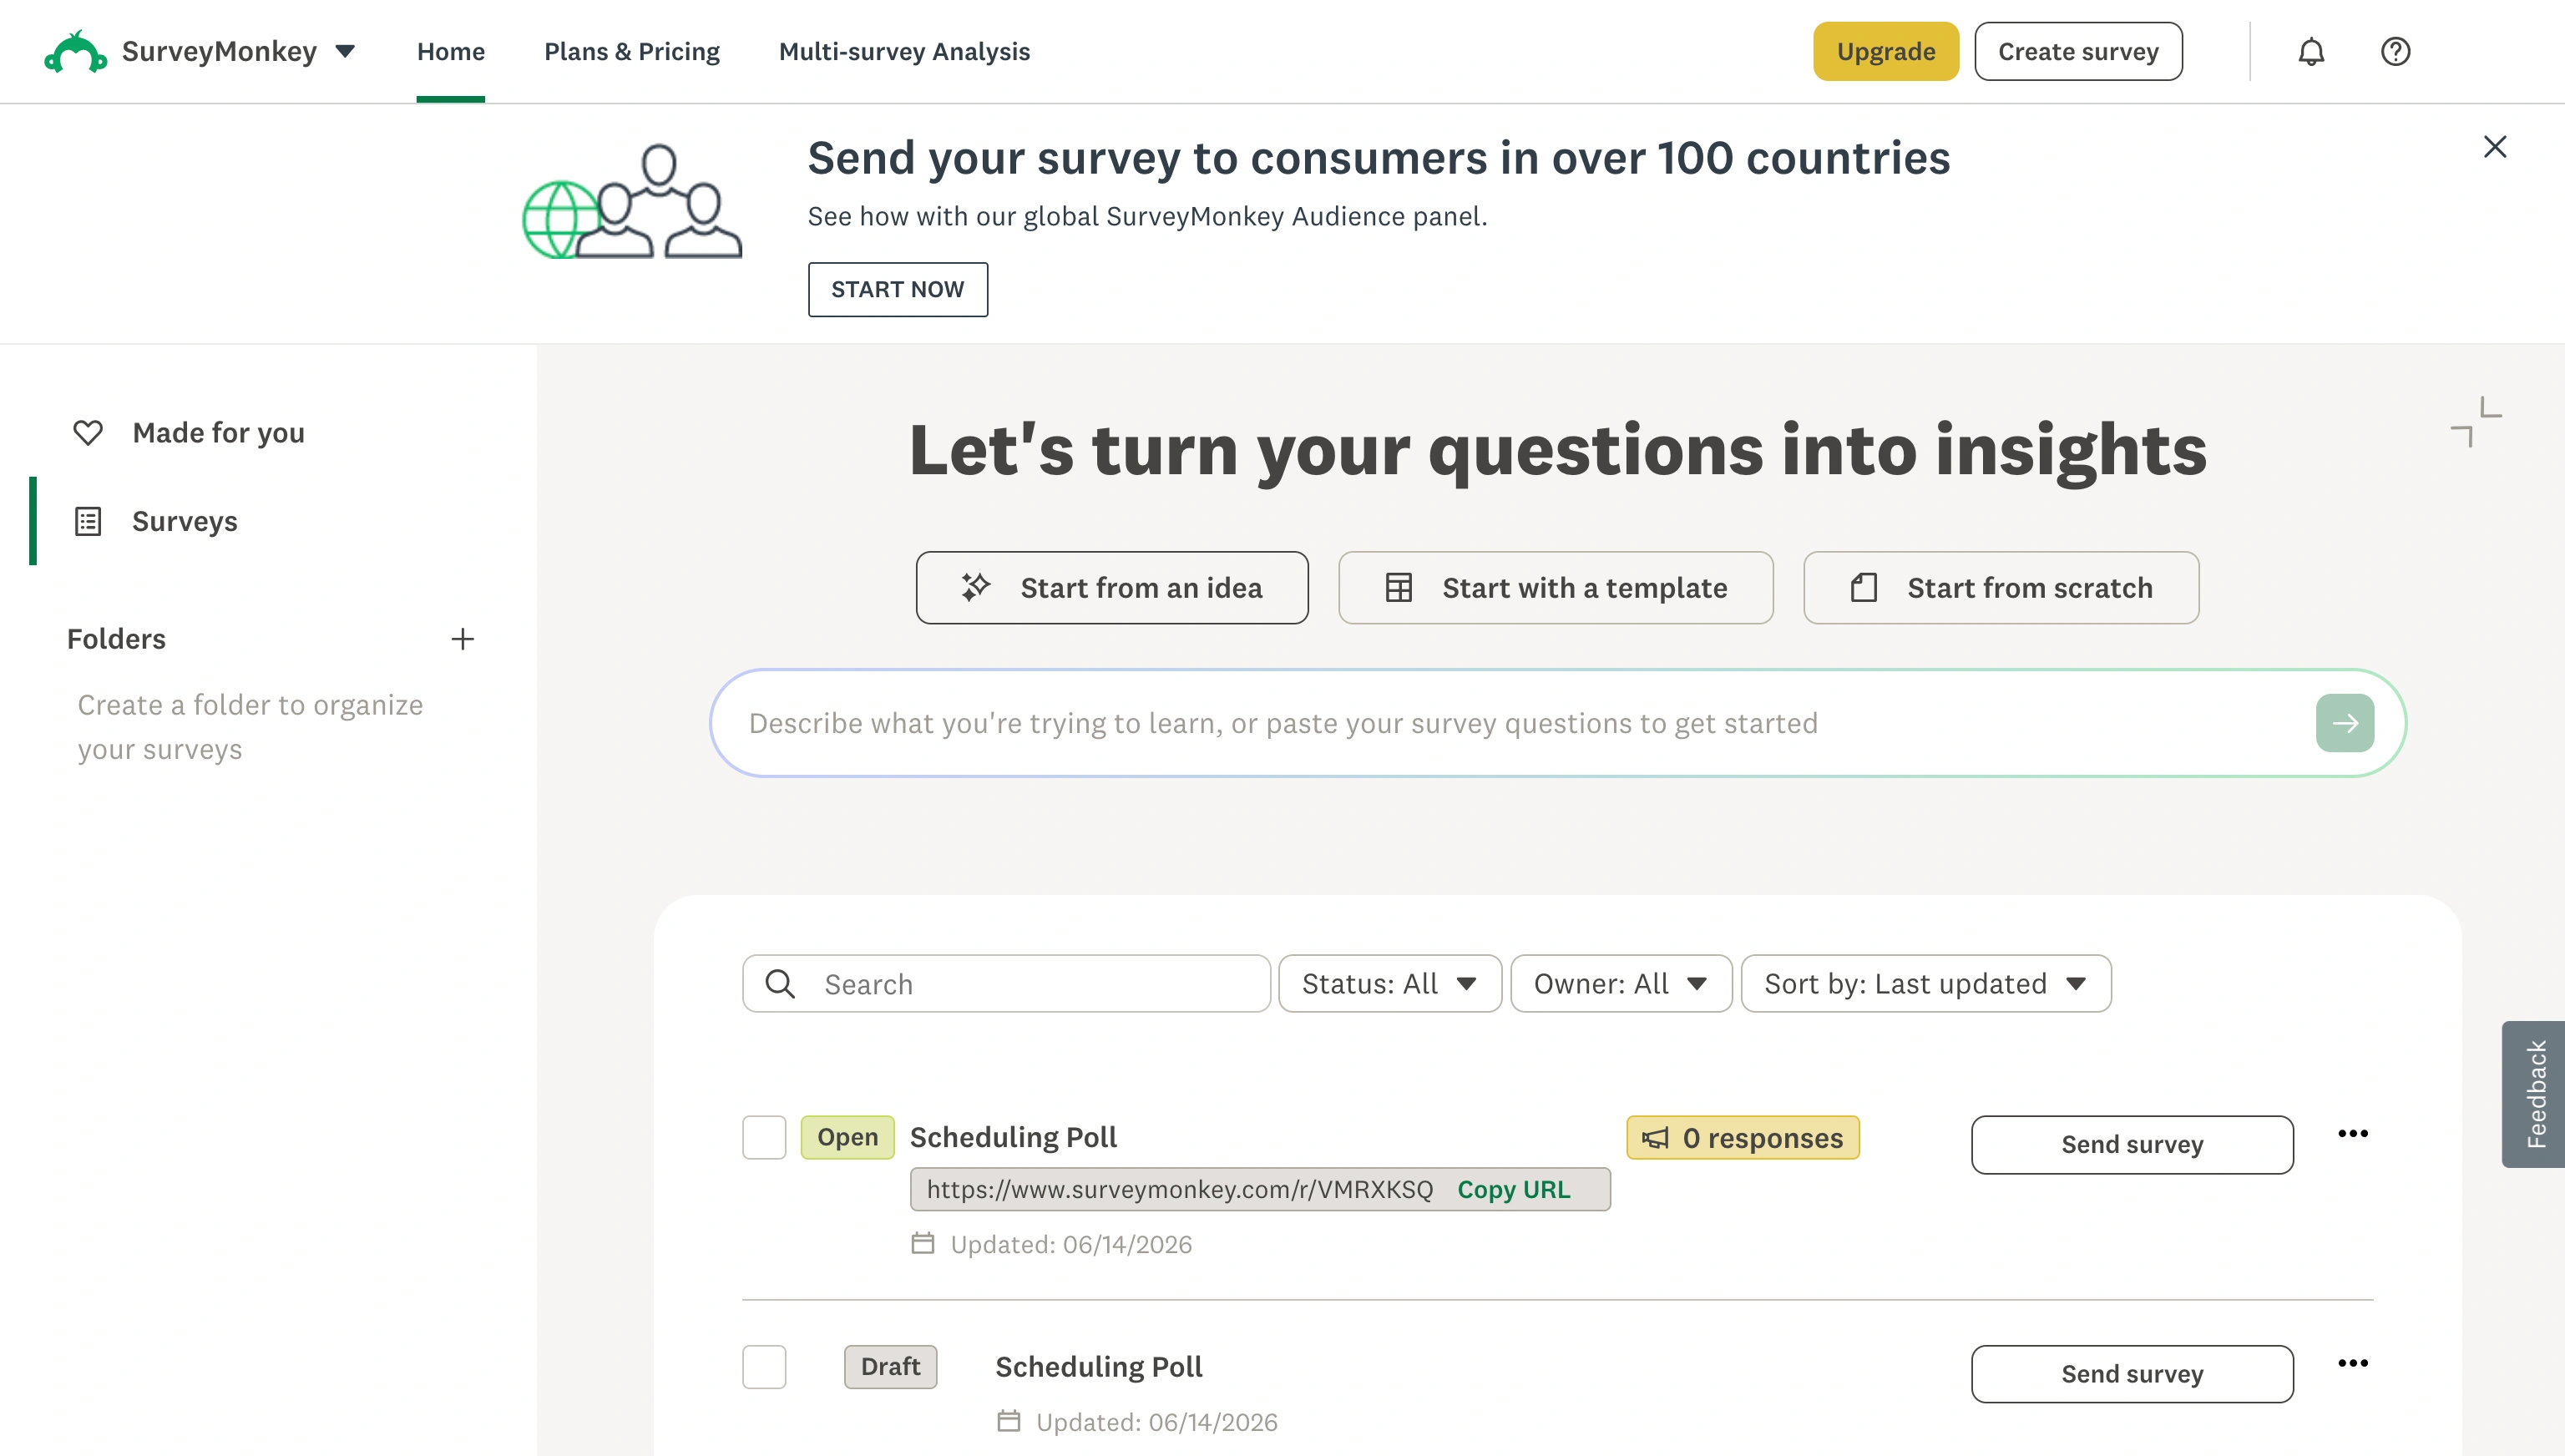Choose Start from scratch
Image resolution: width=2565 pixels, height=1456 pixels.
pos(2001,588)
